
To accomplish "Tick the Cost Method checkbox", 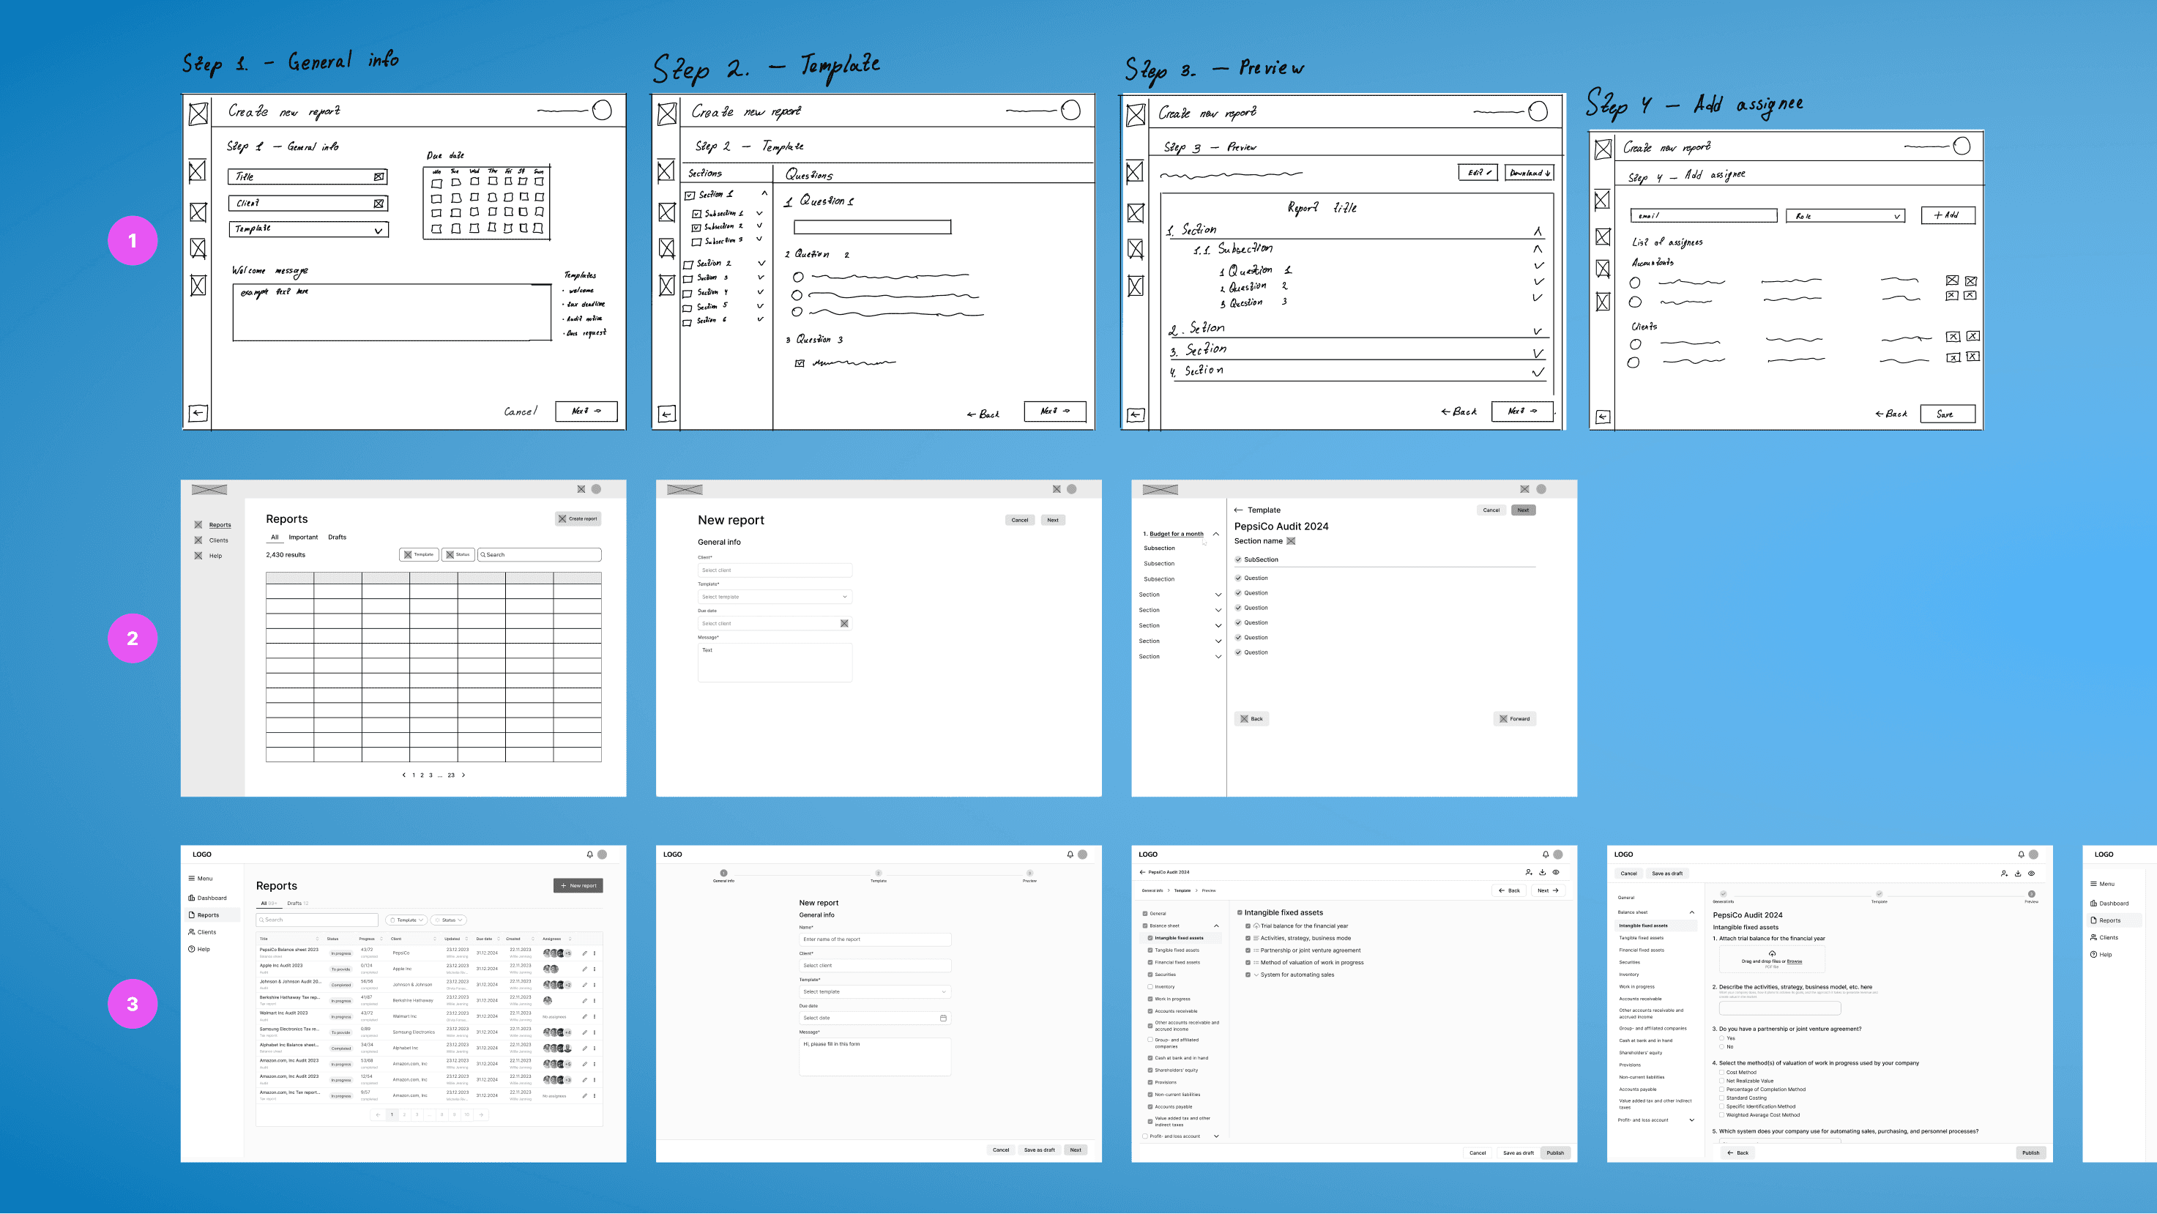I will 1721,1073.
